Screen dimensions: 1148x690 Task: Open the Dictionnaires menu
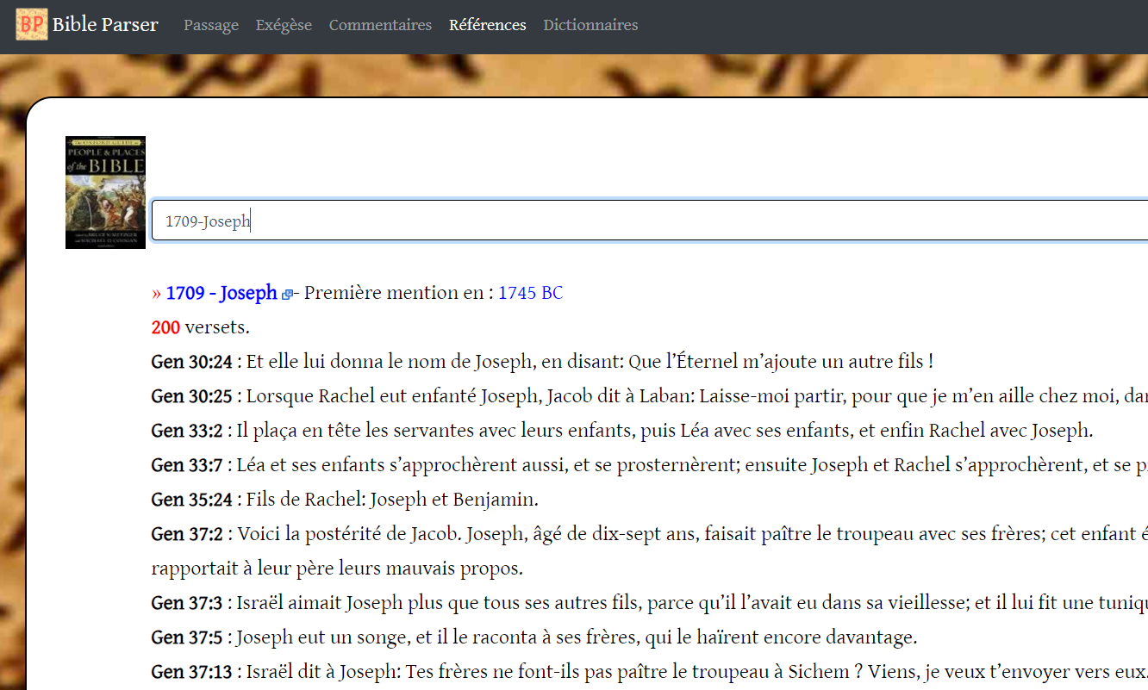[590, 25]
